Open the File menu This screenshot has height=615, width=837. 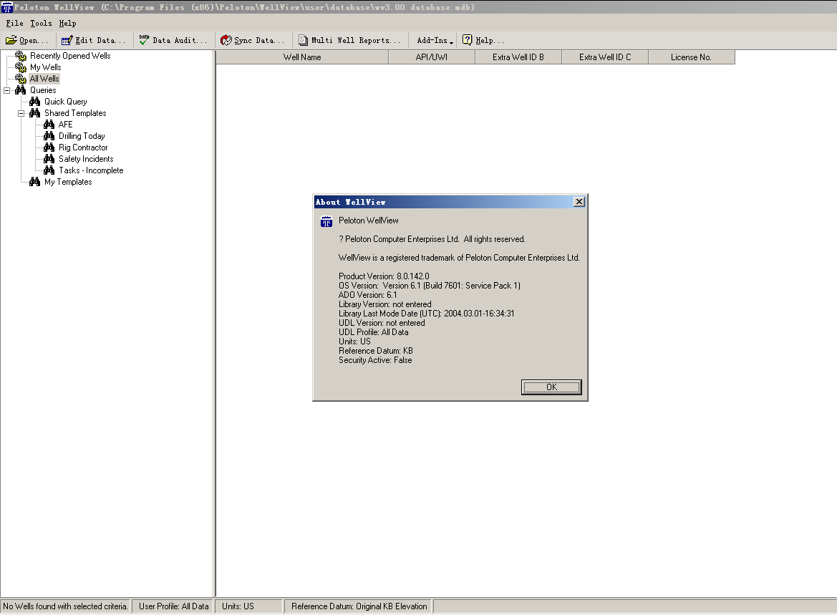pos(14,24)
